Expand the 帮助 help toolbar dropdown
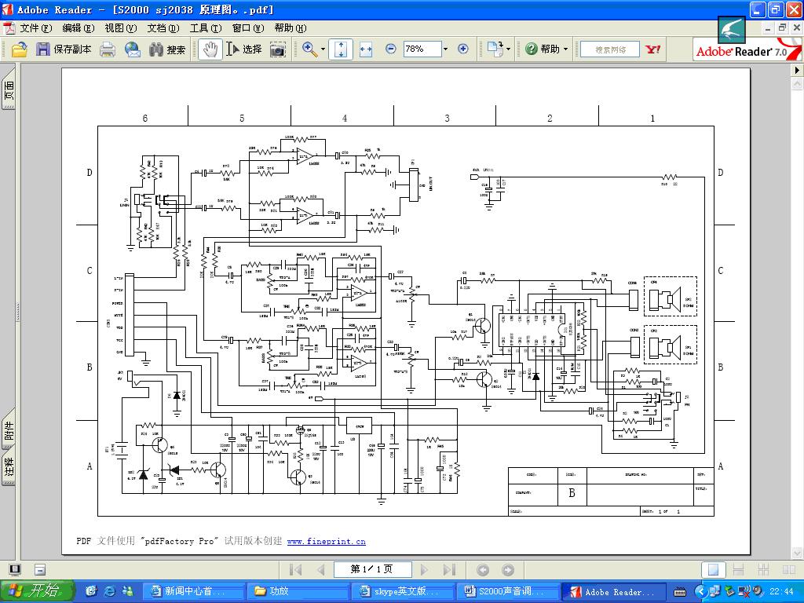The height and width of the screenshot is (603, 804). [x=565, y=49]
